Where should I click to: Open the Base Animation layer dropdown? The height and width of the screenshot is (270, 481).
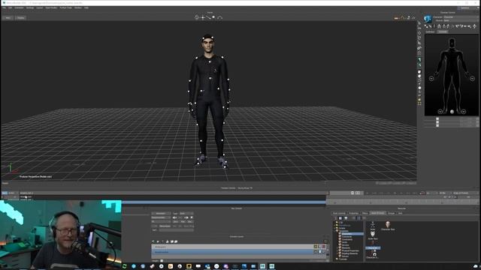161,217
